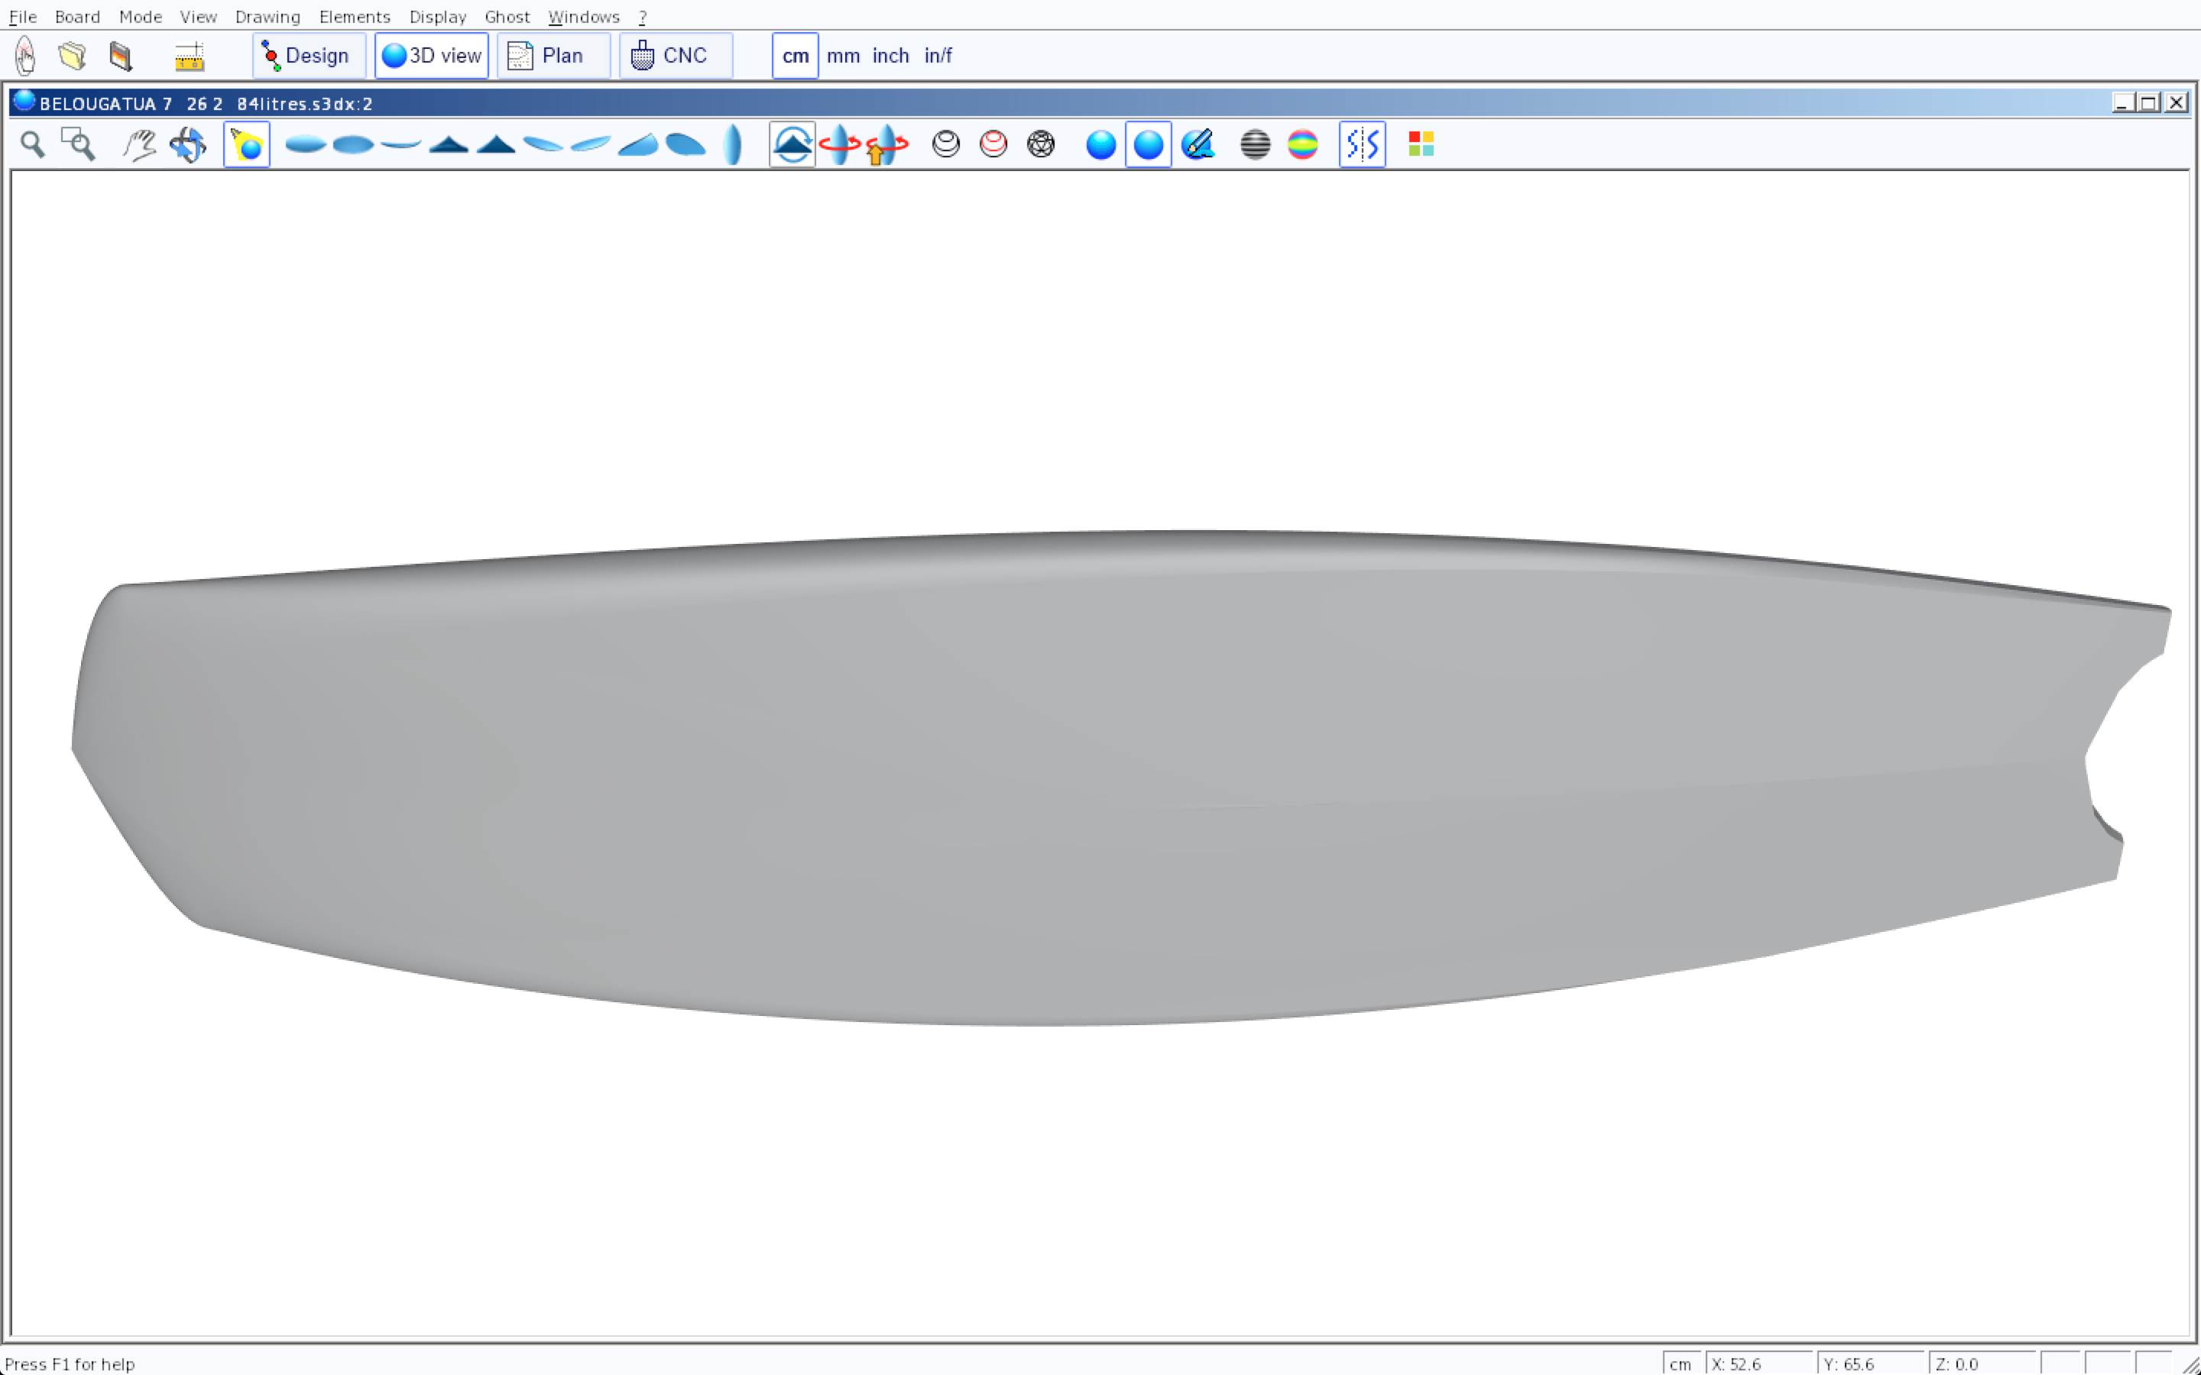
Task: Click the X coordinate status field
Action: click(1757, 1364)
